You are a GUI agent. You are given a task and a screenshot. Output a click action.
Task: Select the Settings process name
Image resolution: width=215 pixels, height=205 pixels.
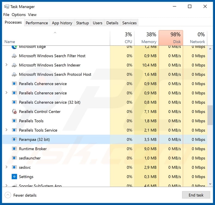pos(26,177)
